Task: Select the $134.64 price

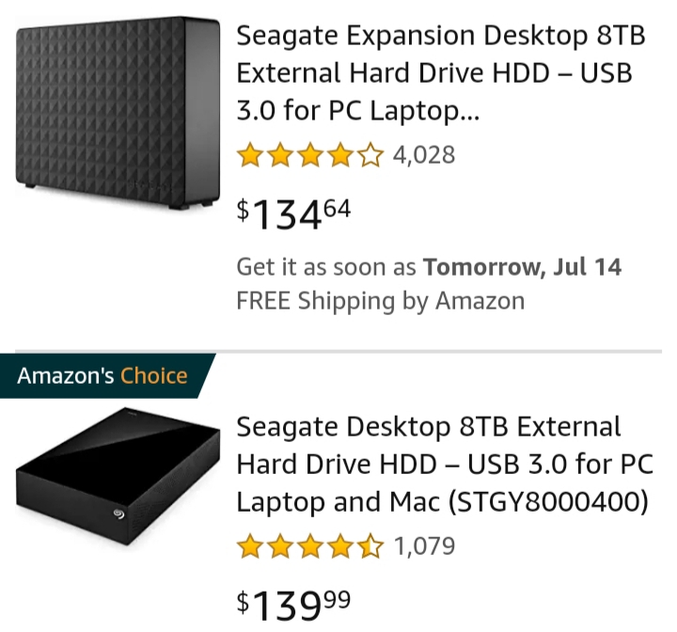Action: click(293, 214)
